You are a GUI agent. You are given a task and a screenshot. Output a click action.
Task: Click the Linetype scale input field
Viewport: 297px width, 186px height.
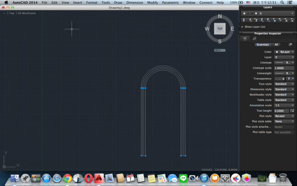click(x=284, y=68)
